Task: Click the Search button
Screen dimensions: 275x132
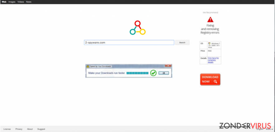Action: point(182,42)
